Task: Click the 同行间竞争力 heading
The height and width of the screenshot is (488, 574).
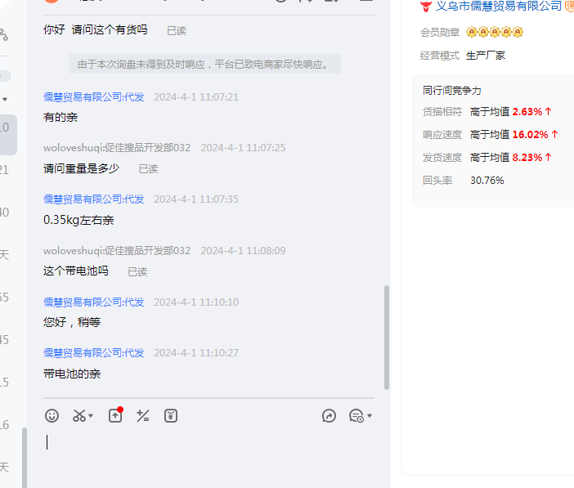Action: pos(451,91)
